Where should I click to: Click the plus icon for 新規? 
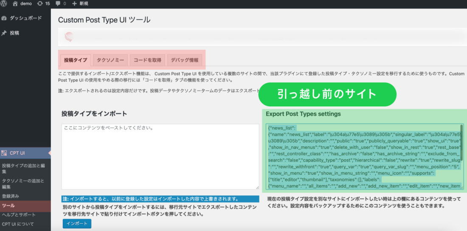pos(74,3)
